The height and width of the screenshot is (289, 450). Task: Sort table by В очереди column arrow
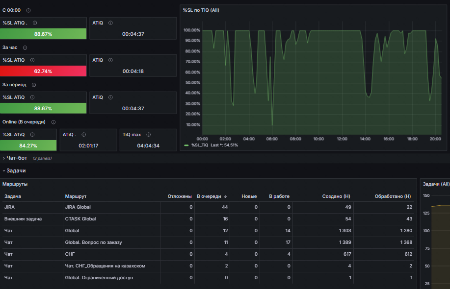[225, 196]
